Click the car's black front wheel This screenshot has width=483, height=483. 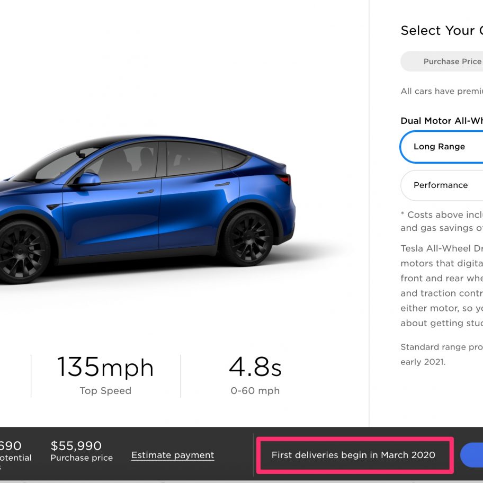[22, 252]
